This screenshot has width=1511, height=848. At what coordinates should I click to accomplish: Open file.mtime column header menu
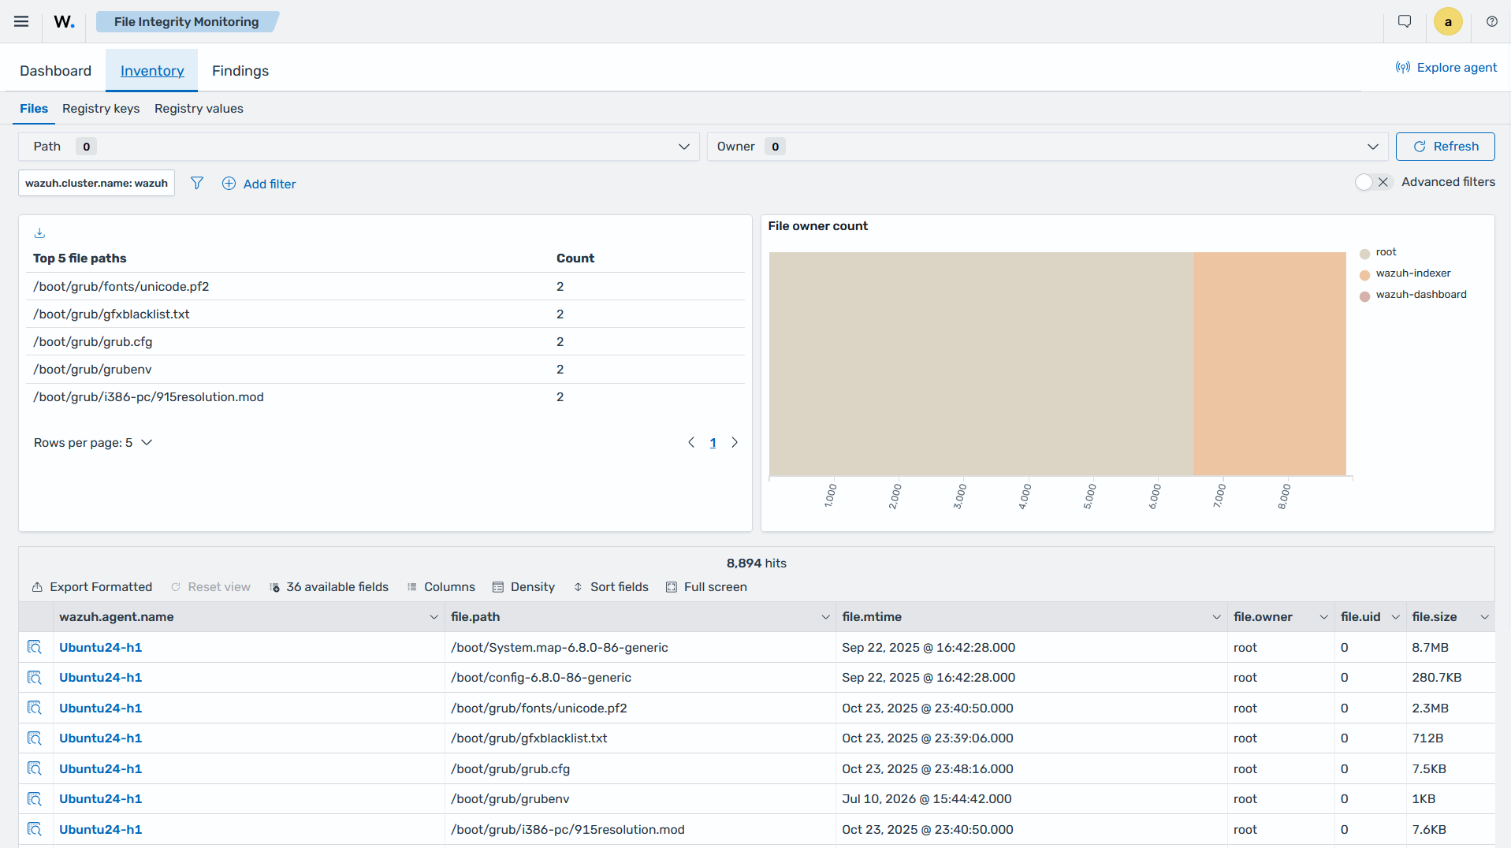[1216, 617]
